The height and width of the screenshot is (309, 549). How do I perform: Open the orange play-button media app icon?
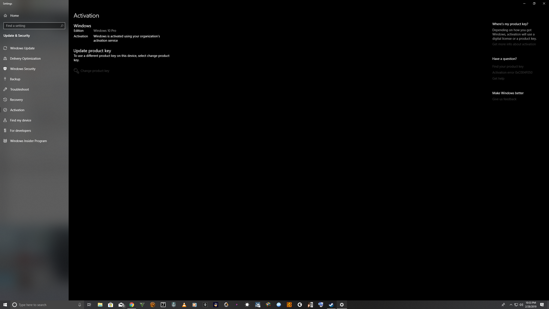[x=195, y=305]
